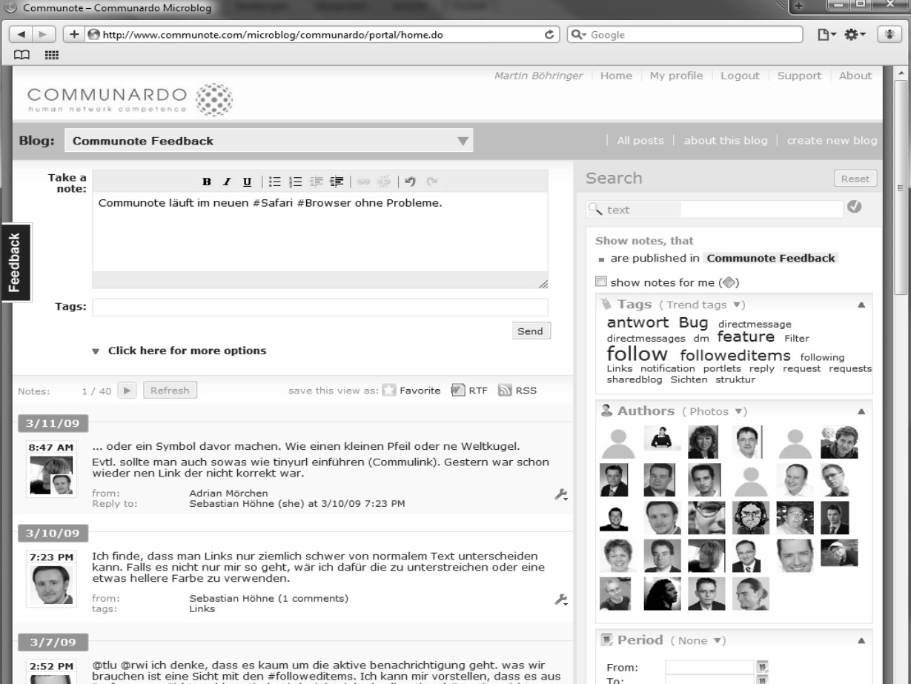Open wrench menu on Adrian Mörchen's note
911x684 pixels.
coord(561,494)
